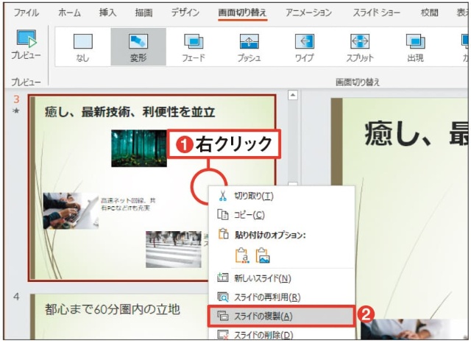471x343 pixels.
Task: Apply the ワイプ transition
Action: coord(304,47)
